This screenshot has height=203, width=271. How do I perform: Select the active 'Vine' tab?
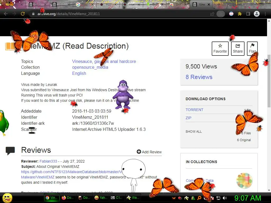click(x=200, y=4)
